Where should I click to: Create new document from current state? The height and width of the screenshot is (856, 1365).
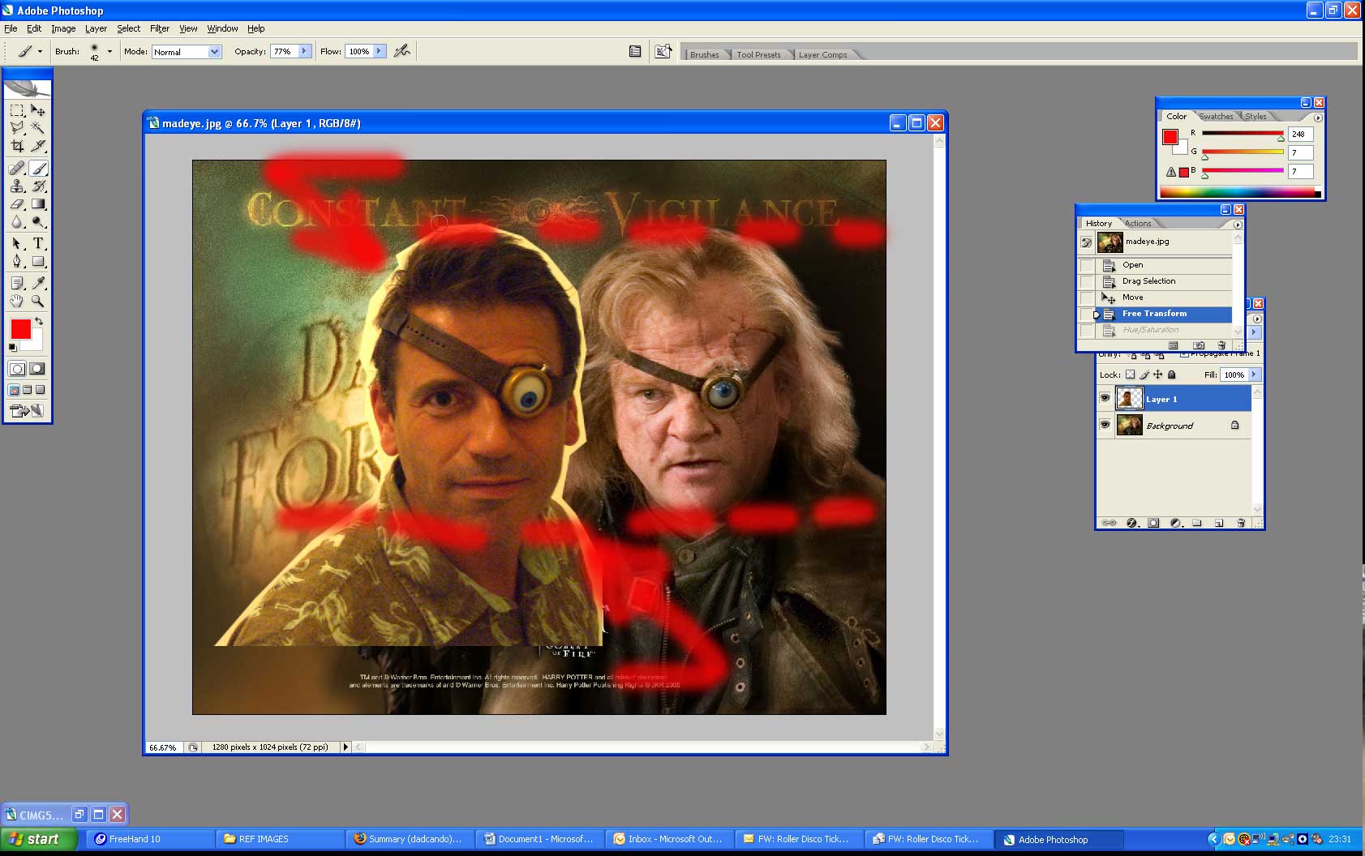(x=1174, y=345)
